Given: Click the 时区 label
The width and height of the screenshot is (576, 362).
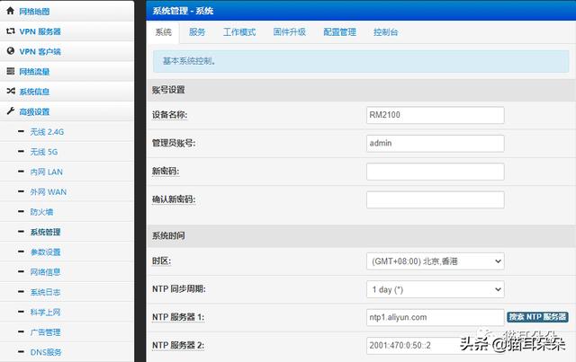Looking at the screenshot, I should 162,260.
